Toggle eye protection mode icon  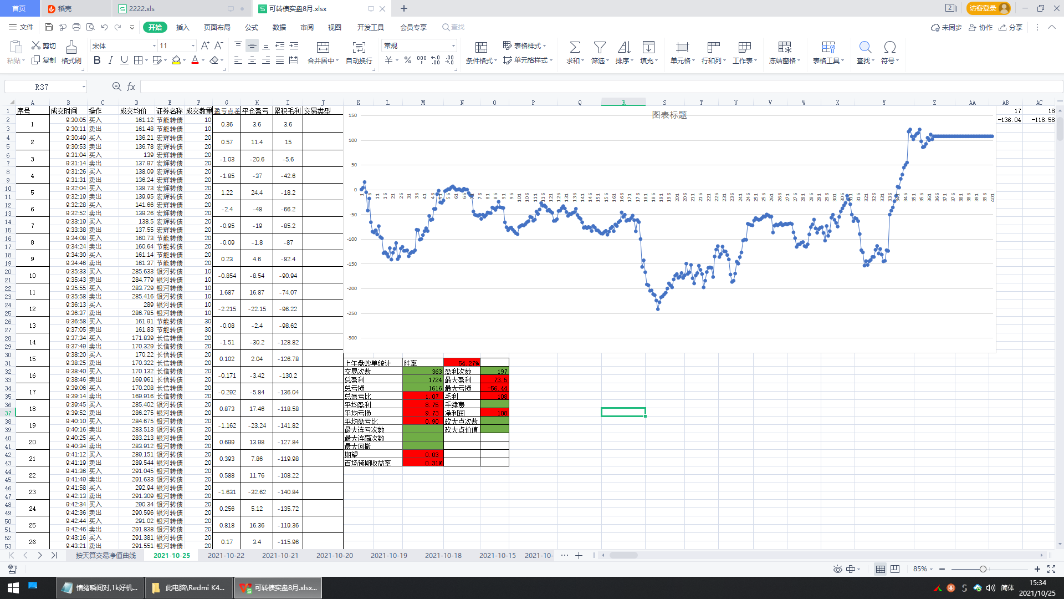837,569
